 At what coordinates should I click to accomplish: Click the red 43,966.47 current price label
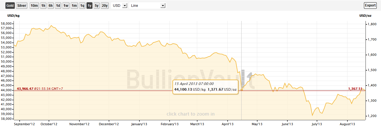pyautogui.click(x=25, y=89)
